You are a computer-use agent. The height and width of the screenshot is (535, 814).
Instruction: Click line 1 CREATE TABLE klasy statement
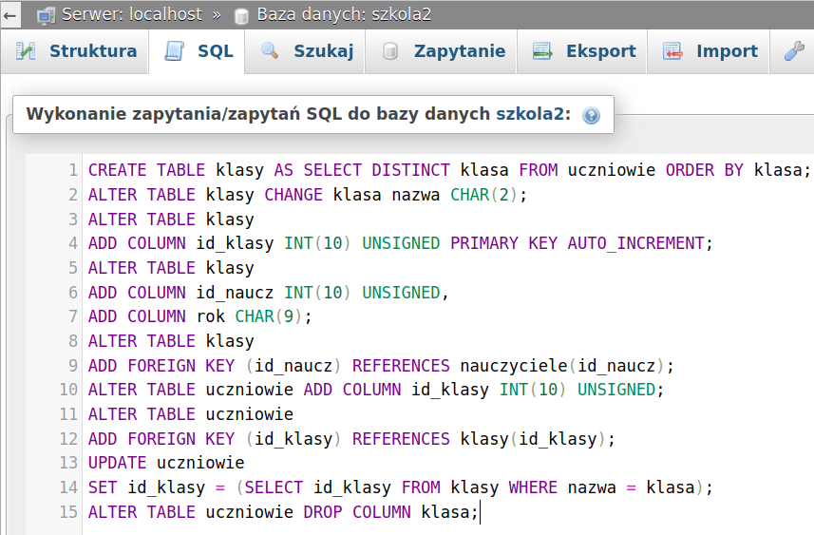coord(449,170)
